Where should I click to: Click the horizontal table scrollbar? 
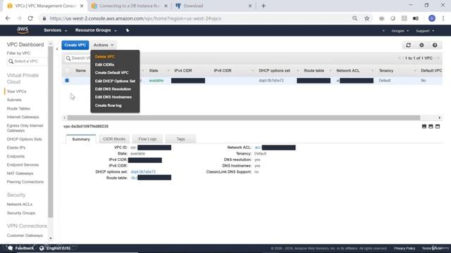pos(244,117)
